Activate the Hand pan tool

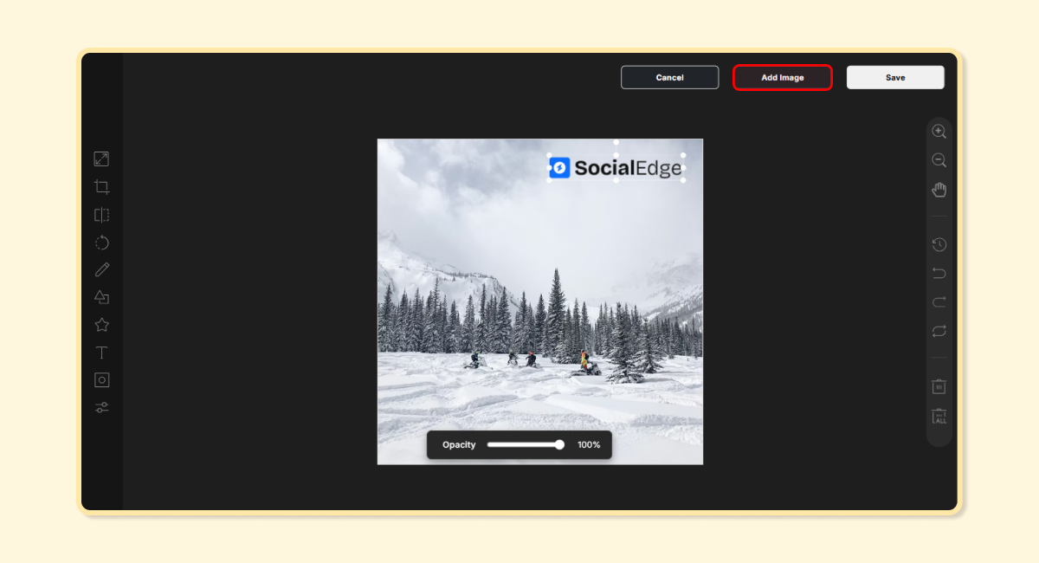click(x=939, y=189)
